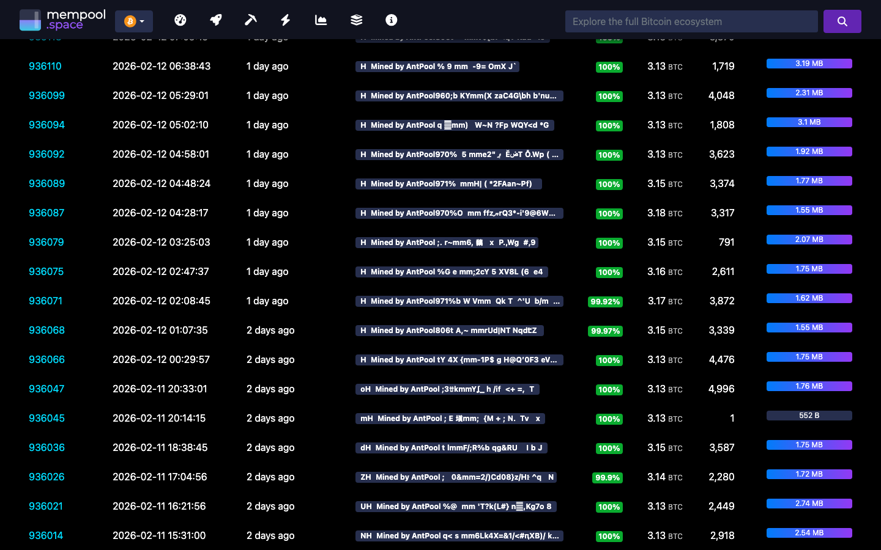The height and width of the screenshot is (550, 881).
Task: Click the Bitcoin ecosystem search field
Action: (691, 21)
